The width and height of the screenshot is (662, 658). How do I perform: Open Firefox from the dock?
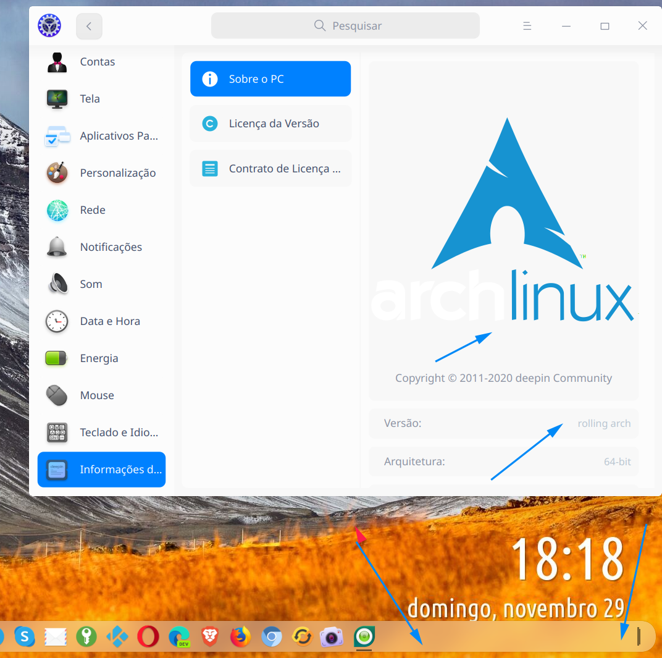[x=240, y=636]
